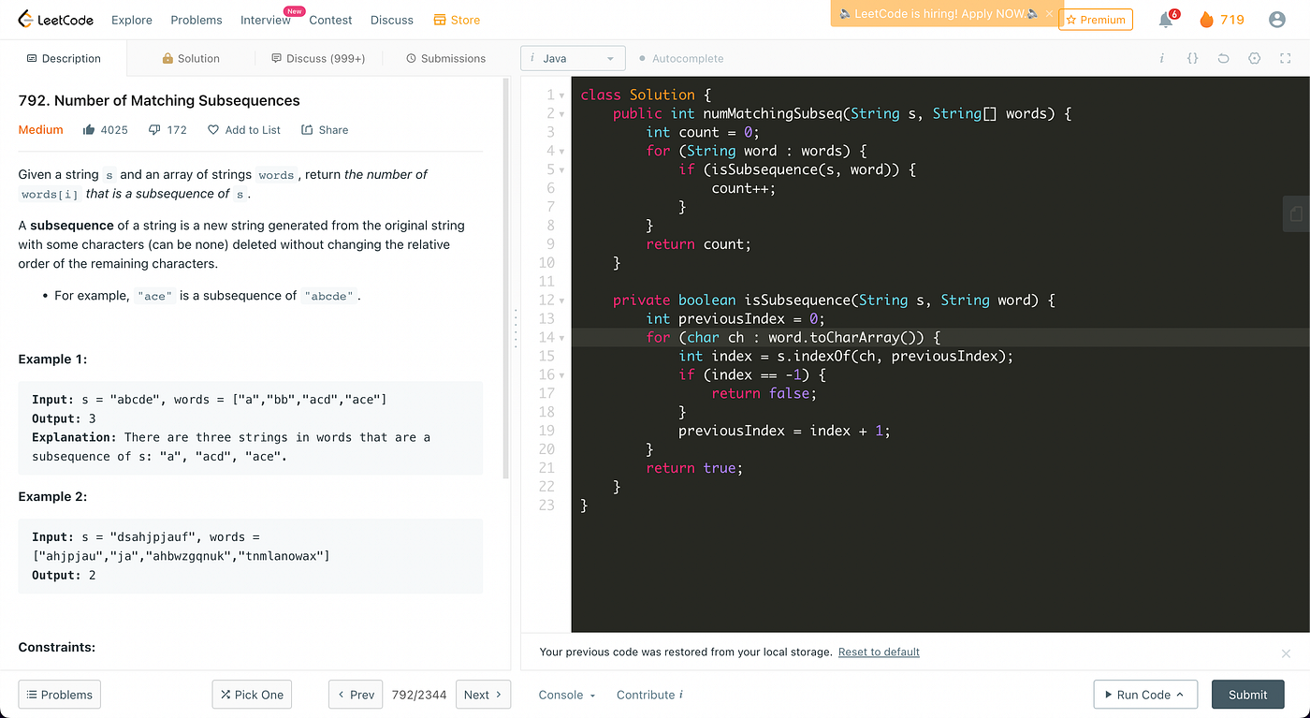
Task: Toggle the Autocomplete option
Action: [x=681, y=58]
